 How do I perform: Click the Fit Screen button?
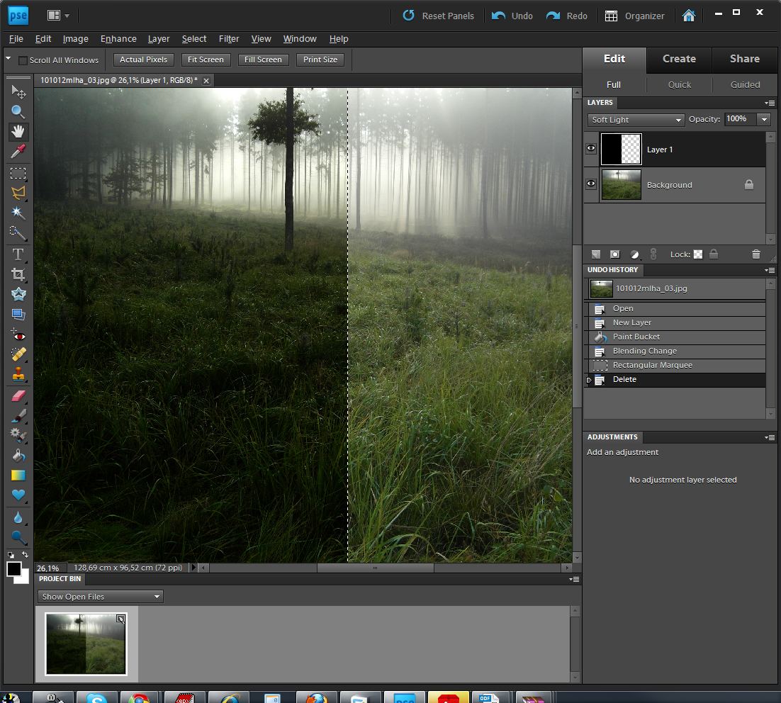[x=206, y=60]
